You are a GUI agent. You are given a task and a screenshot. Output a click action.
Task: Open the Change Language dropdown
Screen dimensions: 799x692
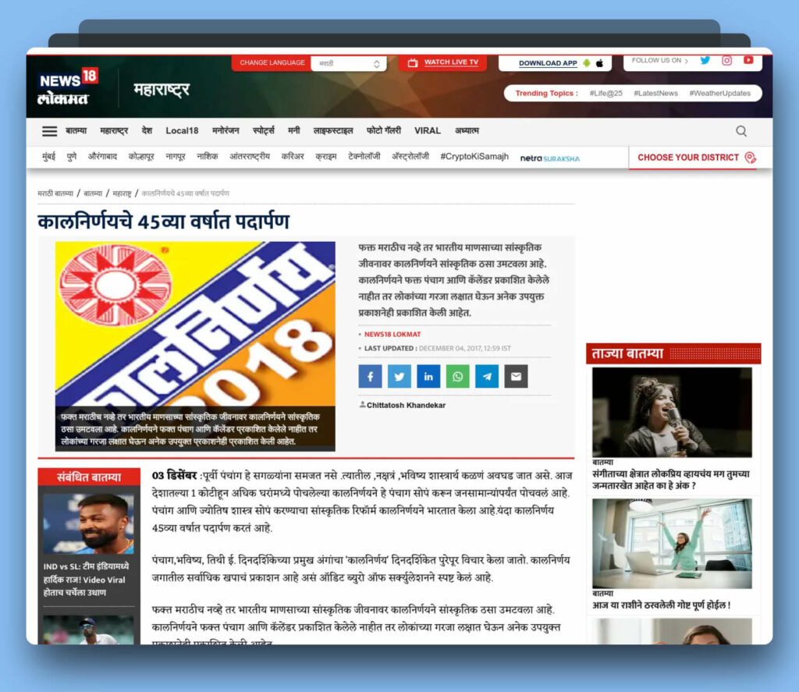pos(348,63)
